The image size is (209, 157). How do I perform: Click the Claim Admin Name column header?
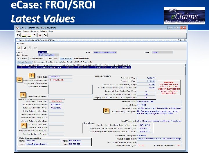pos(87,65)
